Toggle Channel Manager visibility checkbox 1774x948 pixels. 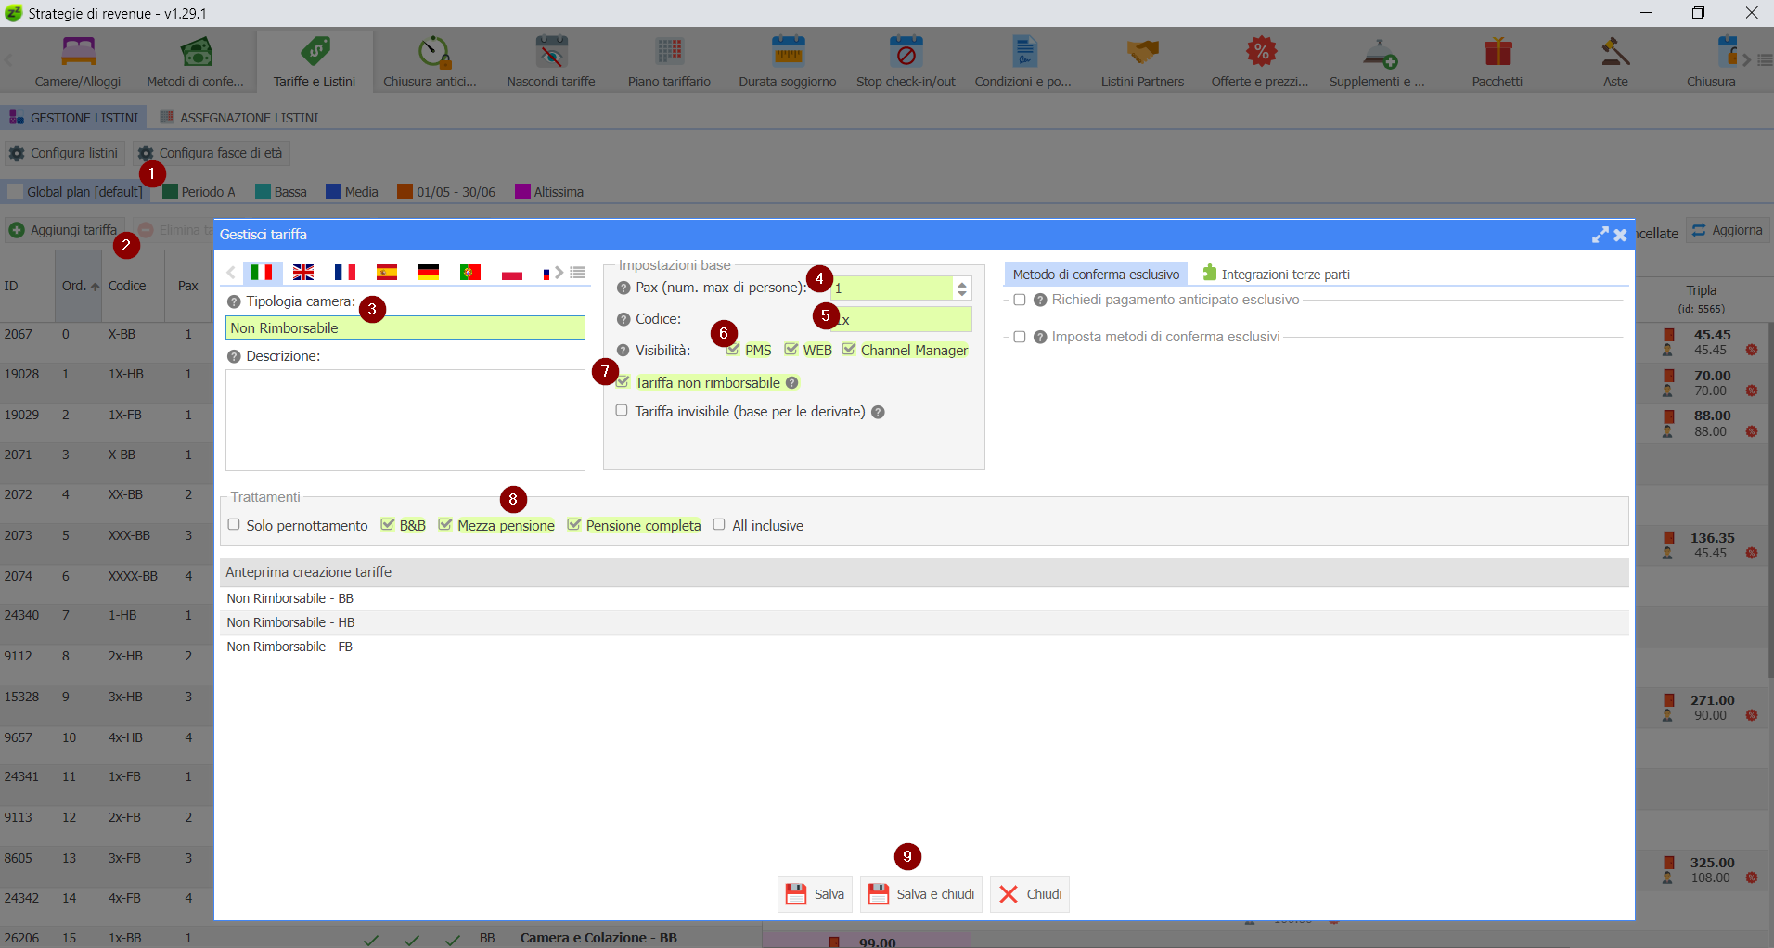click(x=849, y=350)
